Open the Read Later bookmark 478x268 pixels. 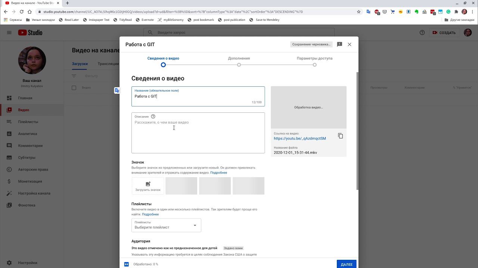tap(69, 20)
